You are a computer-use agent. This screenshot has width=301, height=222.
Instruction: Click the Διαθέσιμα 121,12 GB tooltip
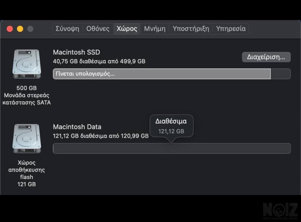pos(171,126)
